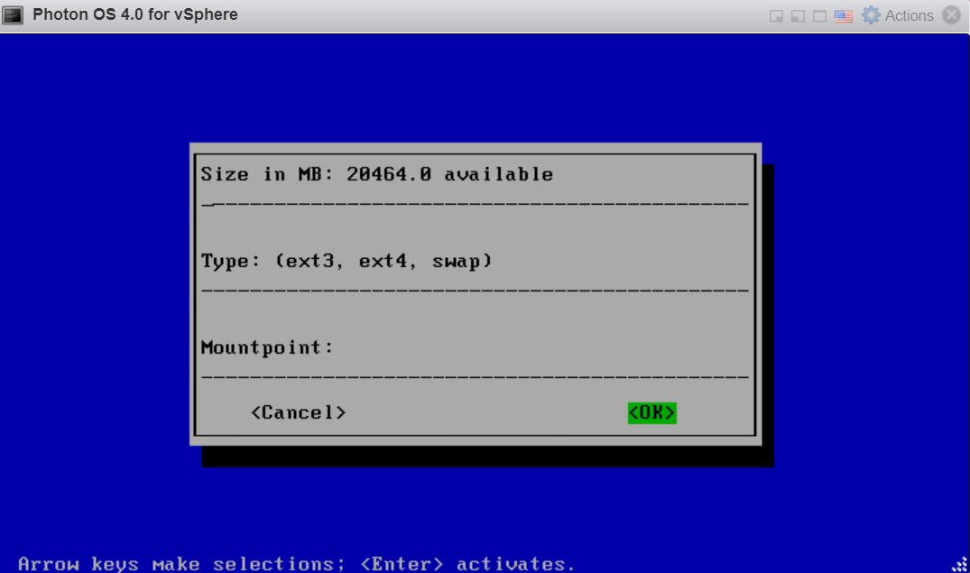This screenshot has width=970, height=573.
Task: Click the 'Size in MB: 20464.0 available' label
Action: coord(376,174)
